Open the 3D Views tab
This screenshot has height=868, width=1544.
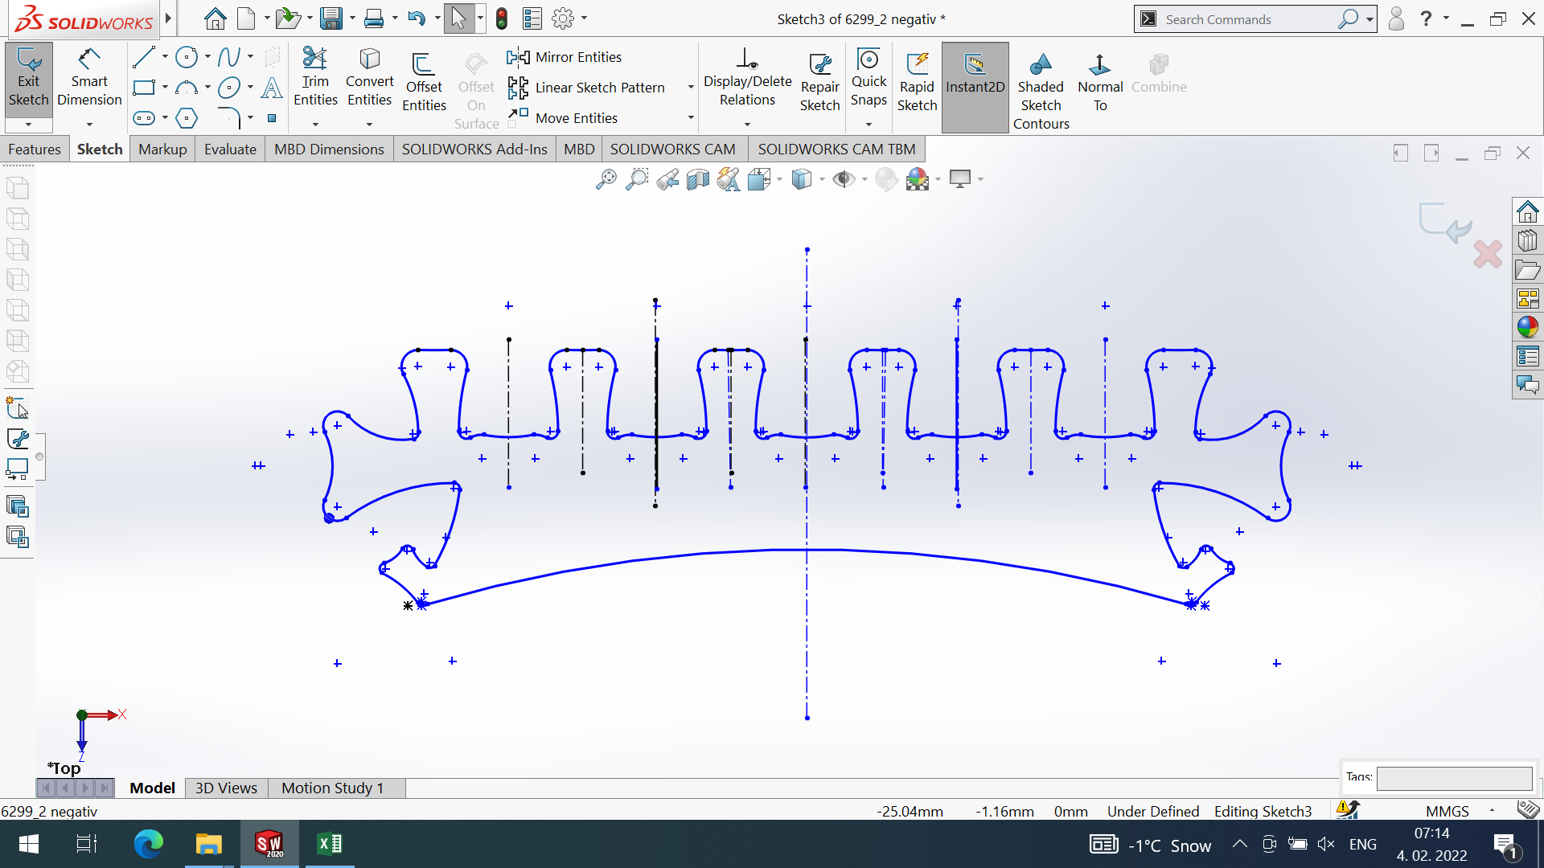pyautogui.click(x=226, y=788)
